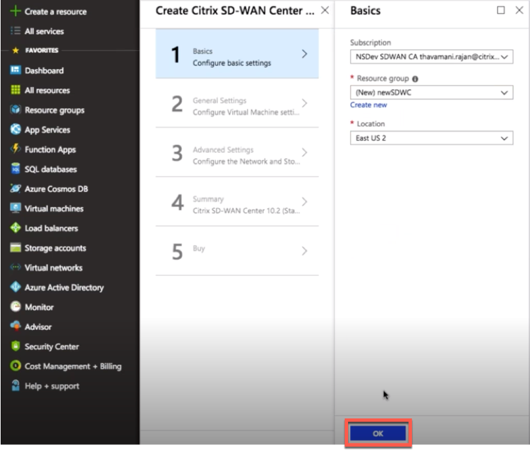Open the SQL databases icon
The width and height of the screenshot is (530, 450).
pos(16,169)
